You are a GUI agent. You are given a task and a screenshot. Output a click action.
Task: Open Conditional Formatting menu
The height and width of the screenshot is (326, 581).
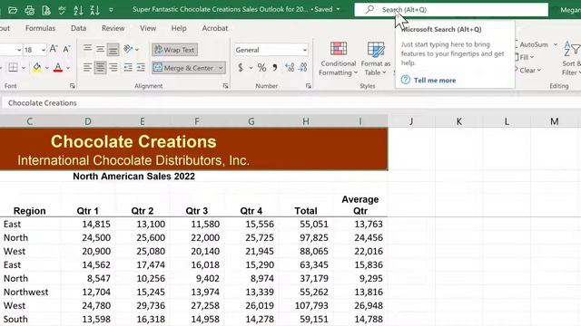[338, 59]
